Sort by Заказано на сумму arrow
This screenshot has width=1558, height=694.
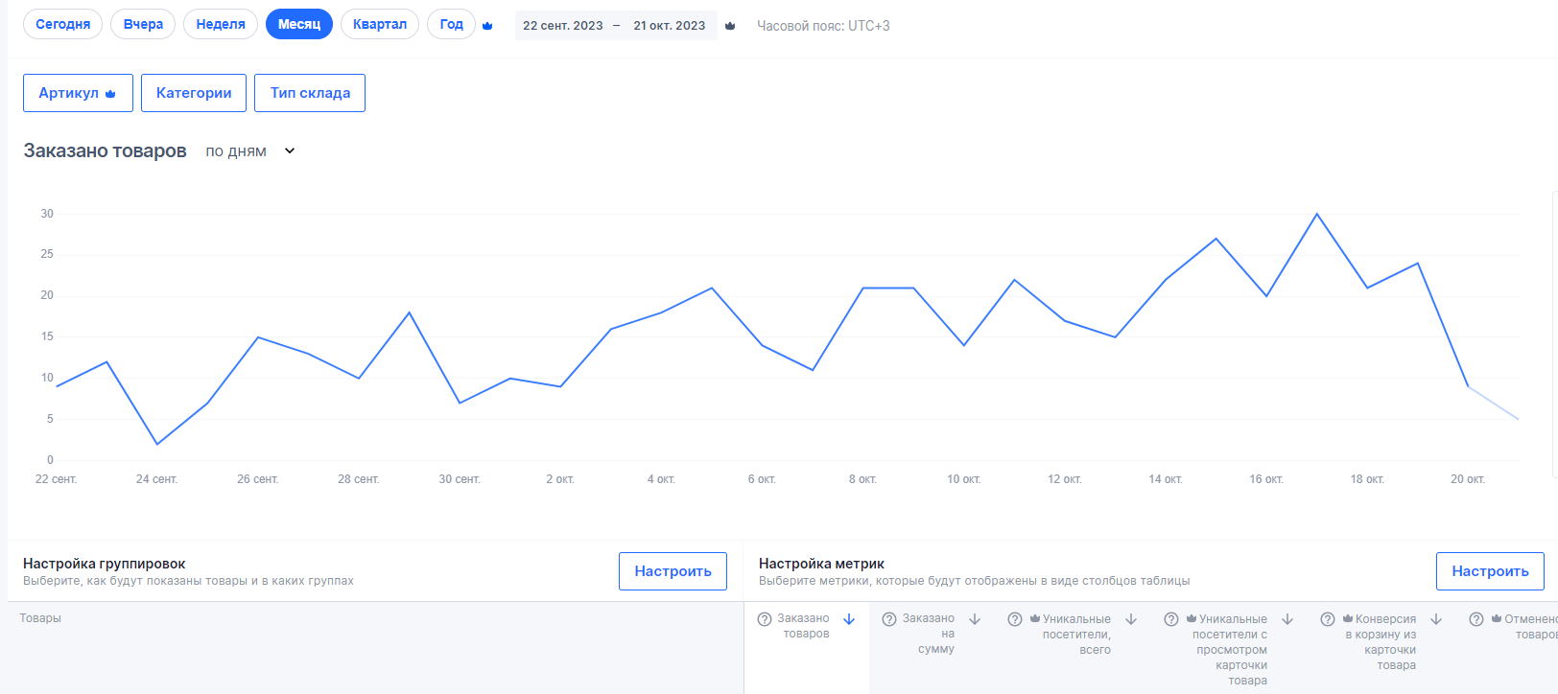pos(975,619)
